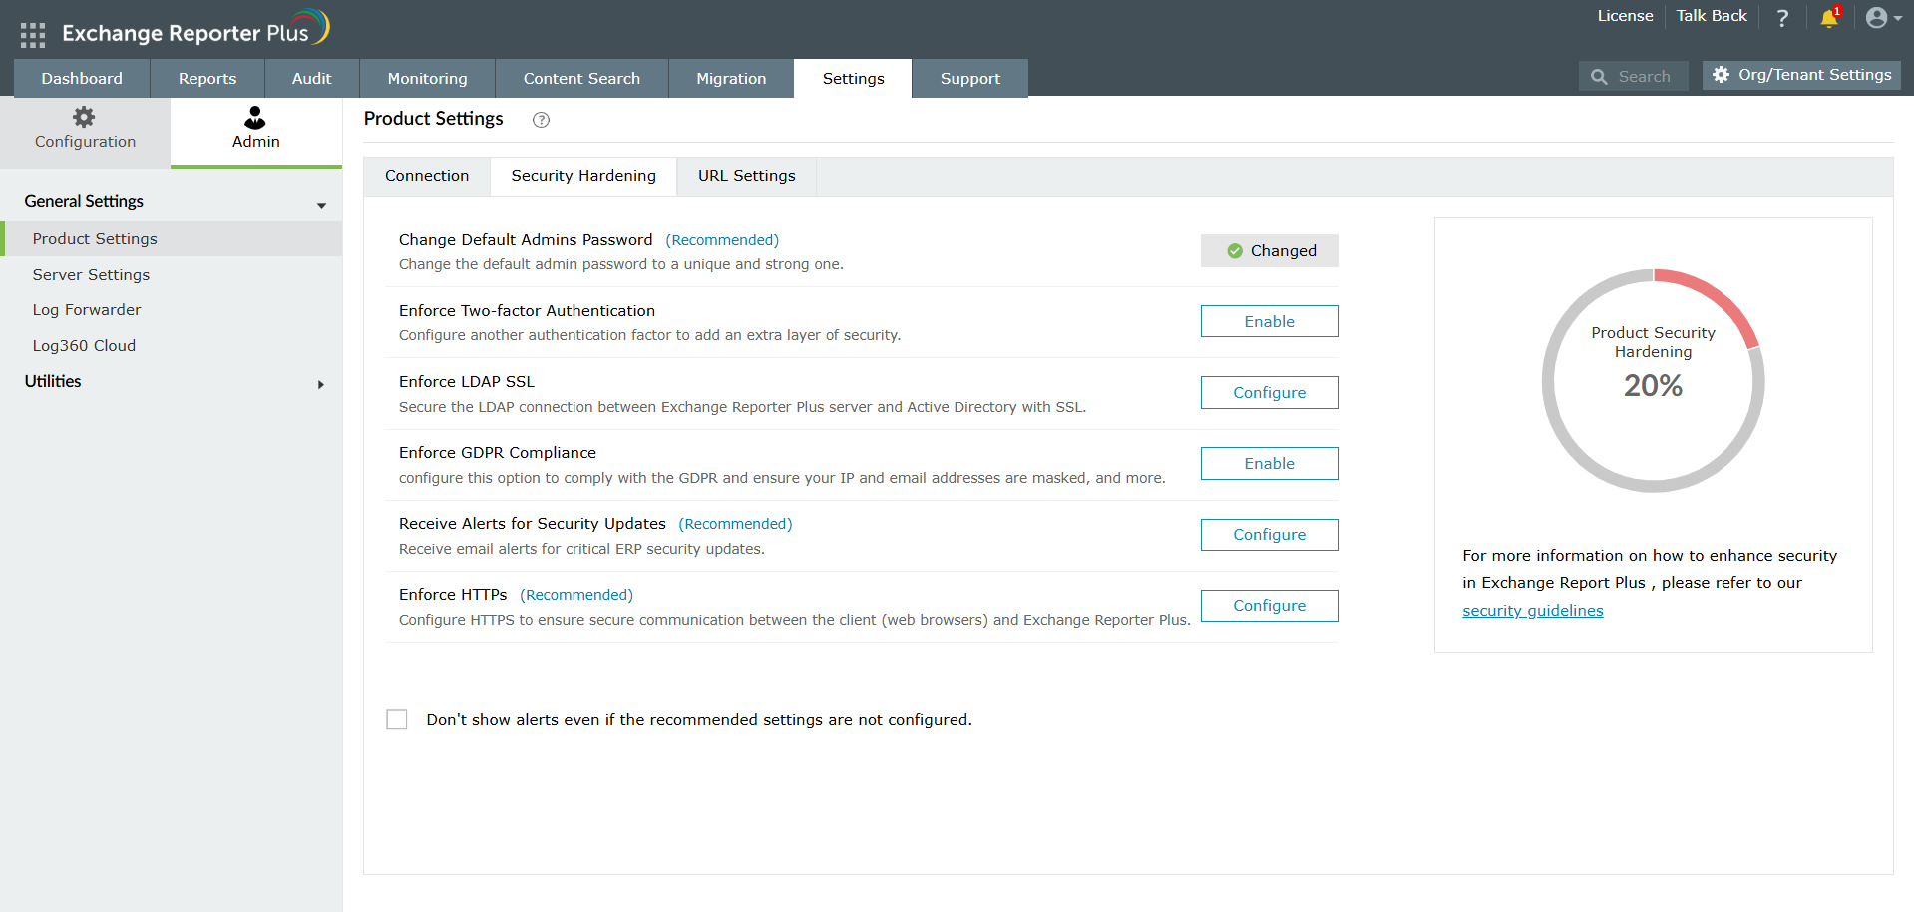Image resolution: width=1914 pixels, height=912 pixels.
Task: Configure Enforce LDAP SSL
Action: [x=1270, y=392]
